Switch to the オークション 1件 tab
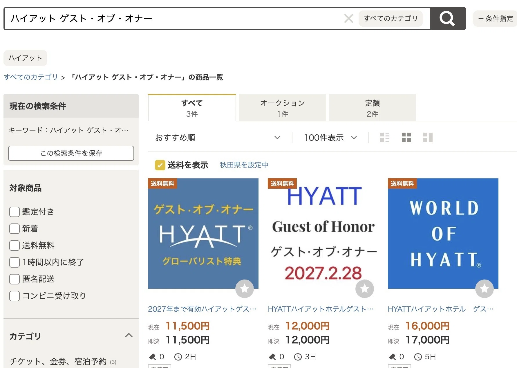Screen dimensions: 517x368 click(282, 108)
